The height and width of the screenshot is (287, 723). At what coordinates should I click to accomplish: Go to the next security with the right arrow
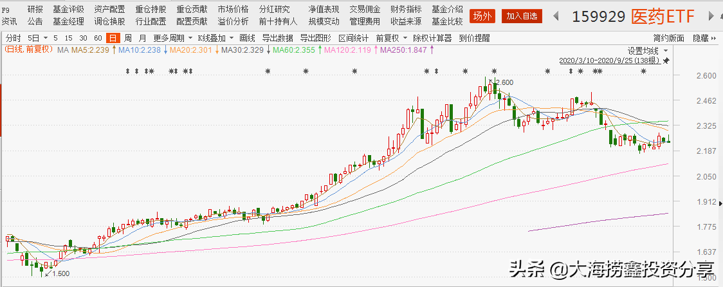click(711, 16)
